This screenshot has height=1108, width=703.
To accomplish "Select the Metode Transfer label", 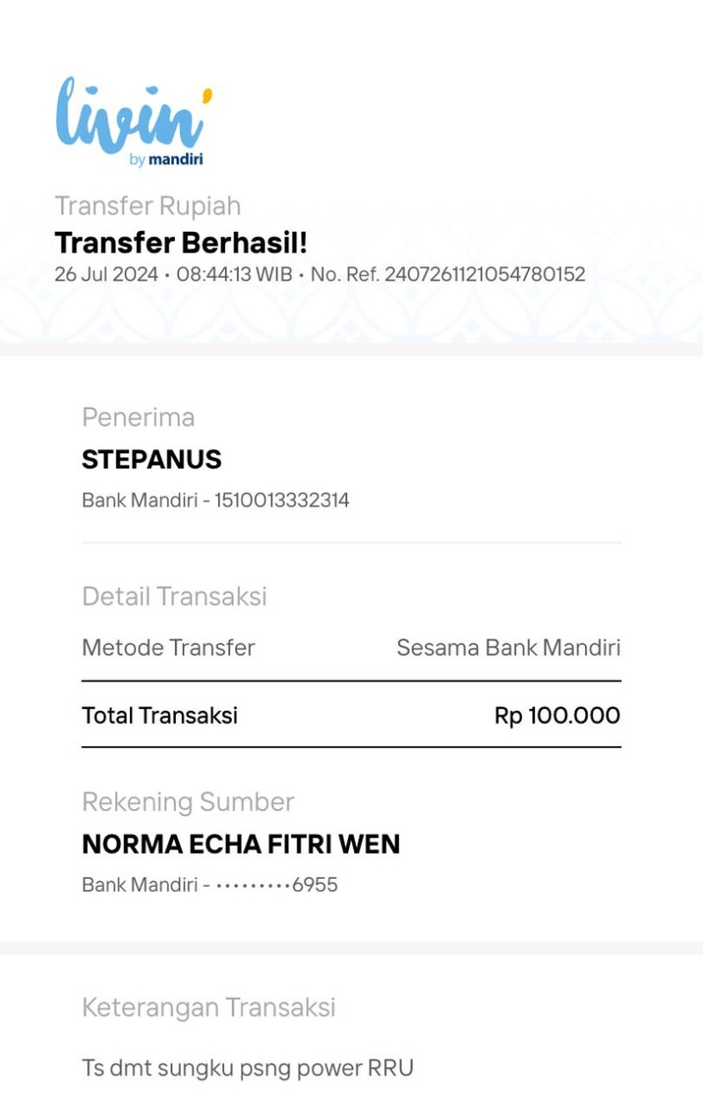I will click(x=168, y=648).
